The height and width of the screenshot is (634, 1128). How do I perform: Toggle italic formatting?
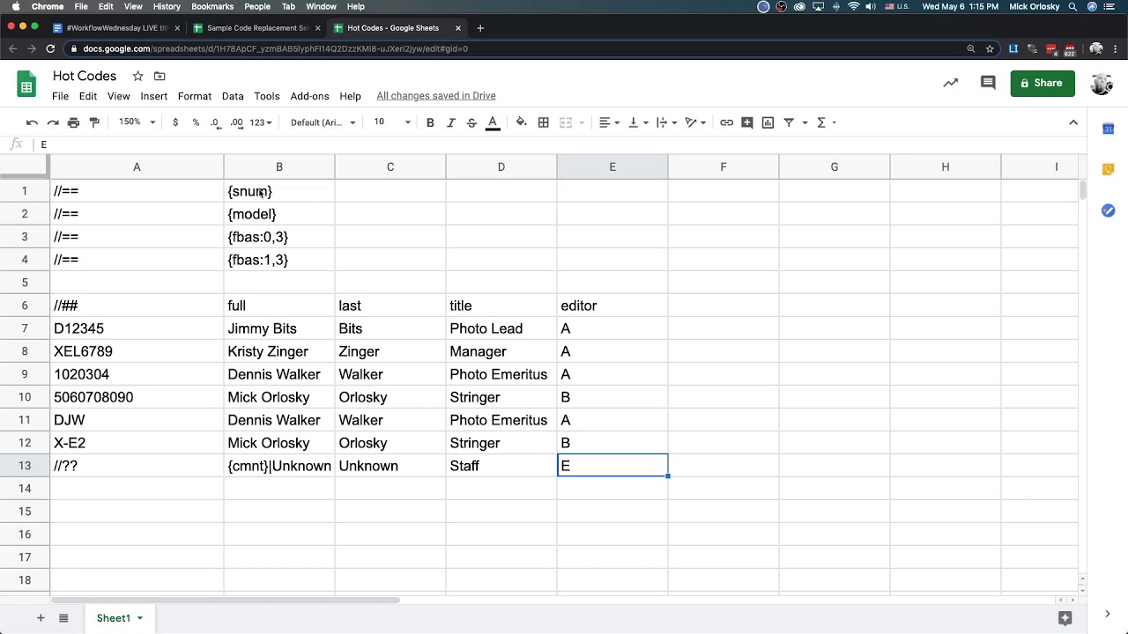click(451, 122)
